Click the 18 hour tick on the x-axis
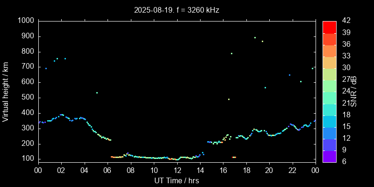The width and height of the screenshot is (374, 187). [x=246, y=170]
